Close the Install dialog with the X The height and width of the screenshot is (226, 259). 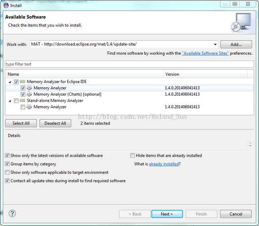(x=248, y=4)
